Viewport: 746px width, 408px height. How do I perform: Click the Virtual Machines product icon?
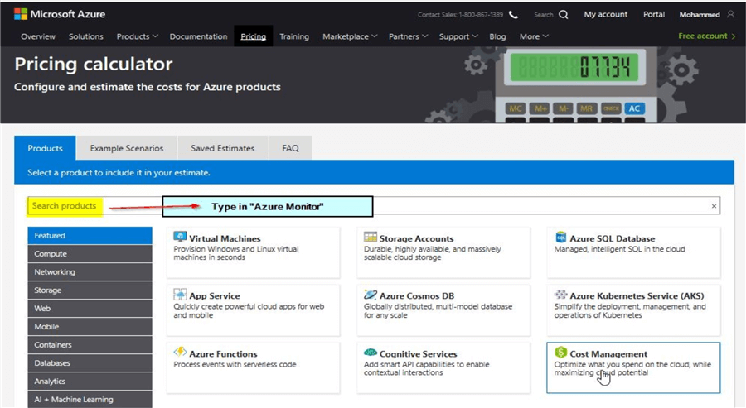pos(180,237)
